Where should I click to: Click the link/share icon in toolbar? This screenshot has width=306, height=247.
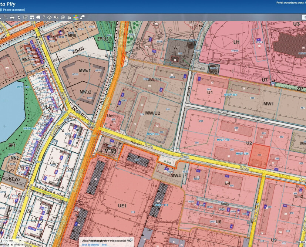coord(6,17)
